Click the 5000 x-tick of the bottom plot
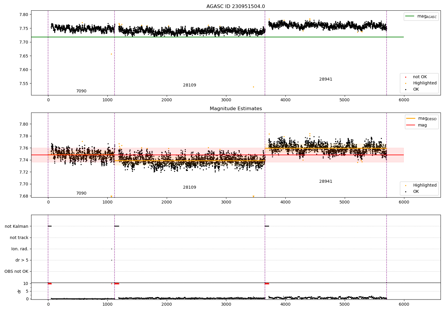Screen dimensions: 445x311 (345, 304)
